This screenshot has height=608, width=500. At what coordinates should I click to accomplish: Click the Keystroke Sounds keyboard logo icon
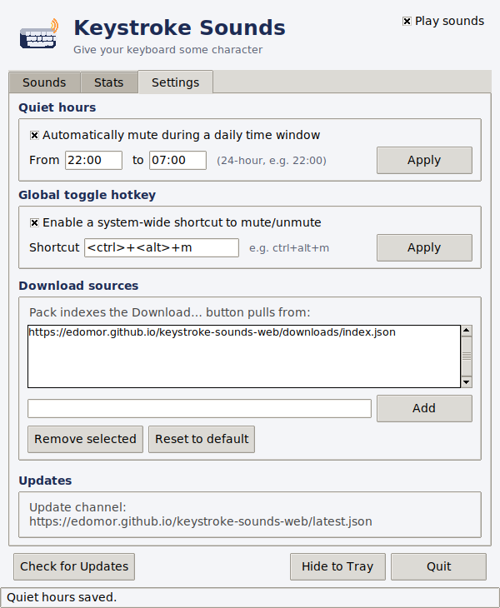tap(39, 33)
